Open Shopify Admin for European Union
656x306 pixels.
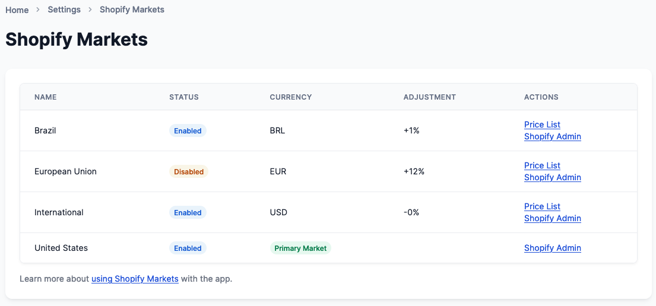tap(553, 177)
